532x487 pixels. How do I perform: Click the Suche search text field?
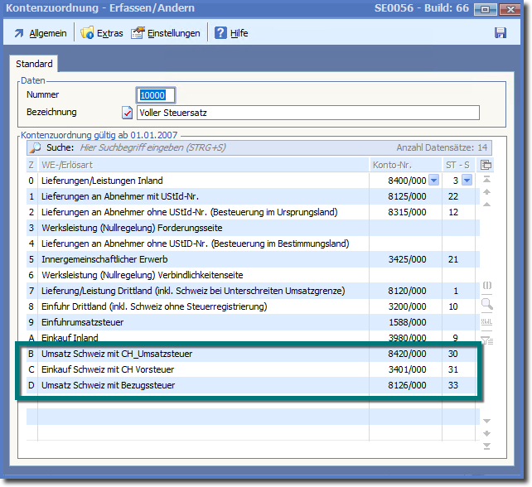click(x=215, y=147)
